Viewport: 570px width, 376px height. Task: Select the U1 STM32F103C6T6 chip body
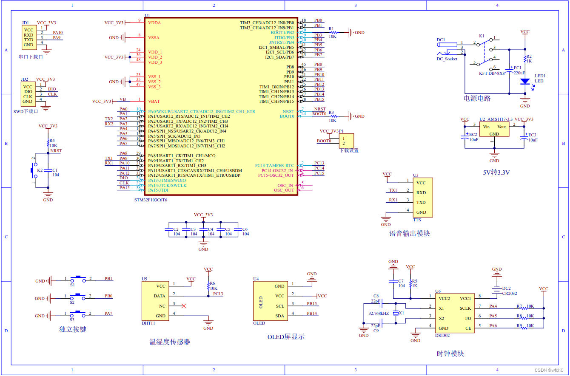pyautogui.click(x=221, y=106)
